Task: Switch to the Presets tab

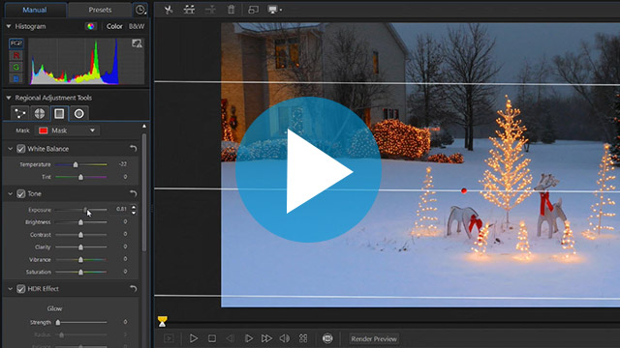Action: (100, 10)
